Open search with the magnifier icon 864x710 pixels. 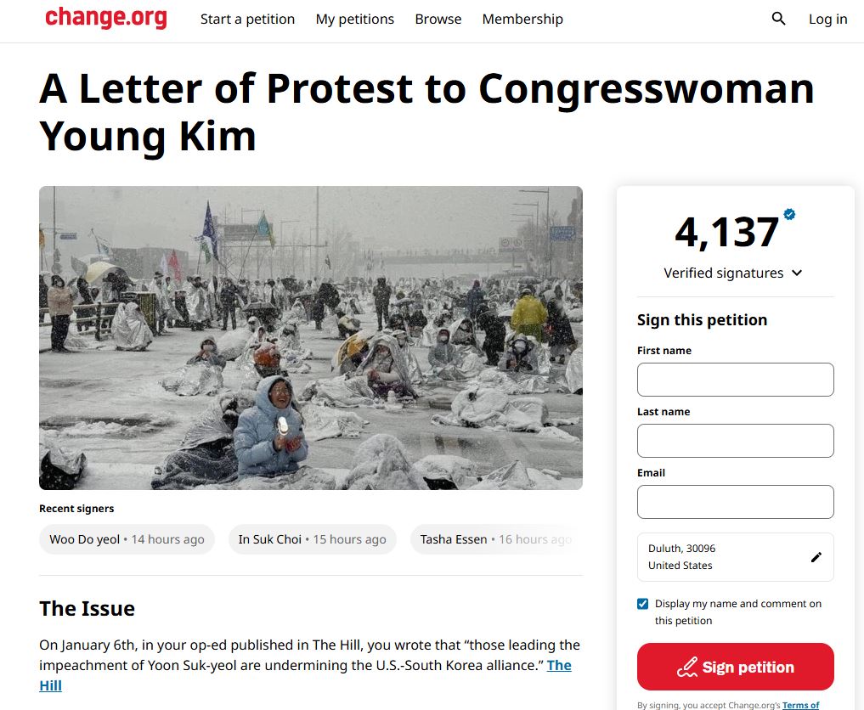pyautogui.click(x=778, y=19)
